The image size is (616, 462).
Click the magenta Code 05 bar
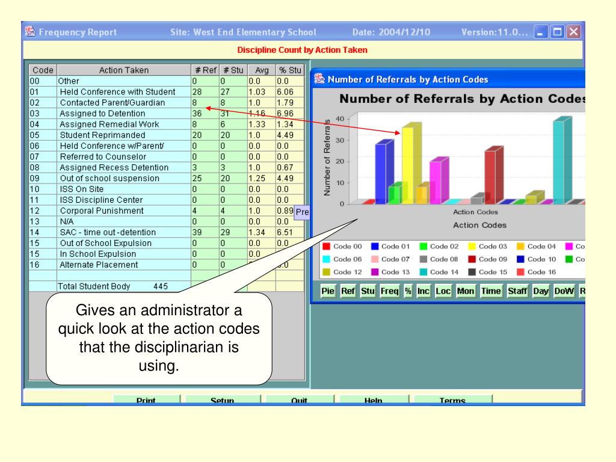point(439,180)
